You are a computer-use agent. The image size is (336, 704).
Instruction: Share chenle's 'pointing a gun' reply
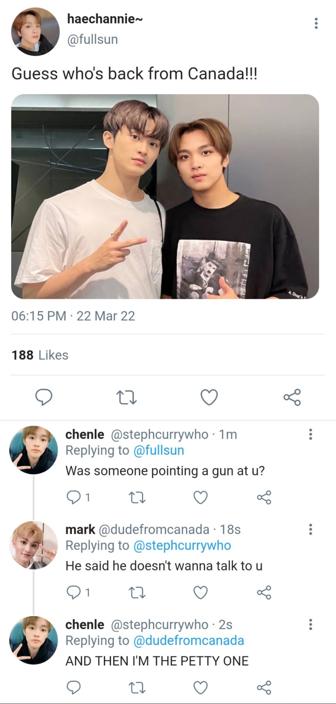pyautogui.click(x=264, y=497)
